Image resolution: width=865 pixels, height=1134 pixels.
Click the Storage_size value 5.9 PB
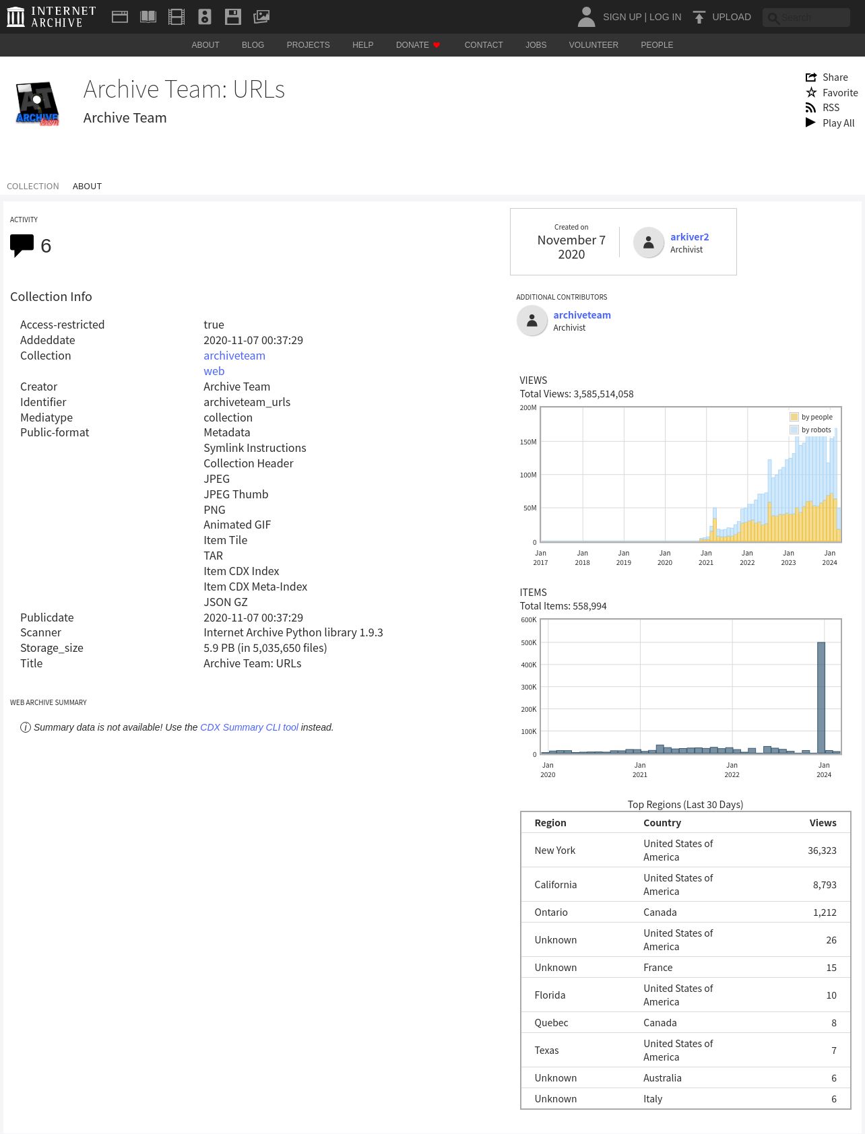point(265,648)
